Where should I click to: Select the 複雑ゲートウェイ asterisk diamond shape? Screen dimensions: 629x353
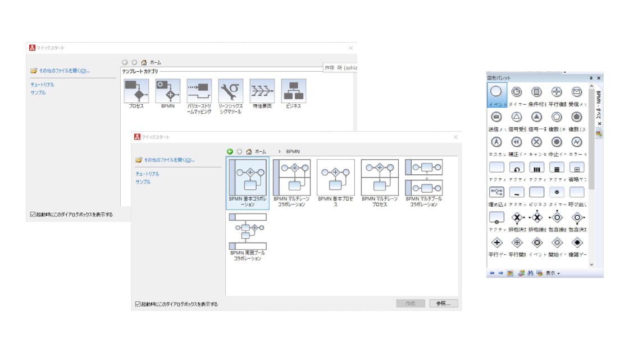coord(577,243)
